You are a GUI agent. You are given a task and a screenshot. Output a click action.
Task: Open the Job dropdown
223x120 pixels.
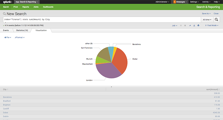tap(174, 26)
